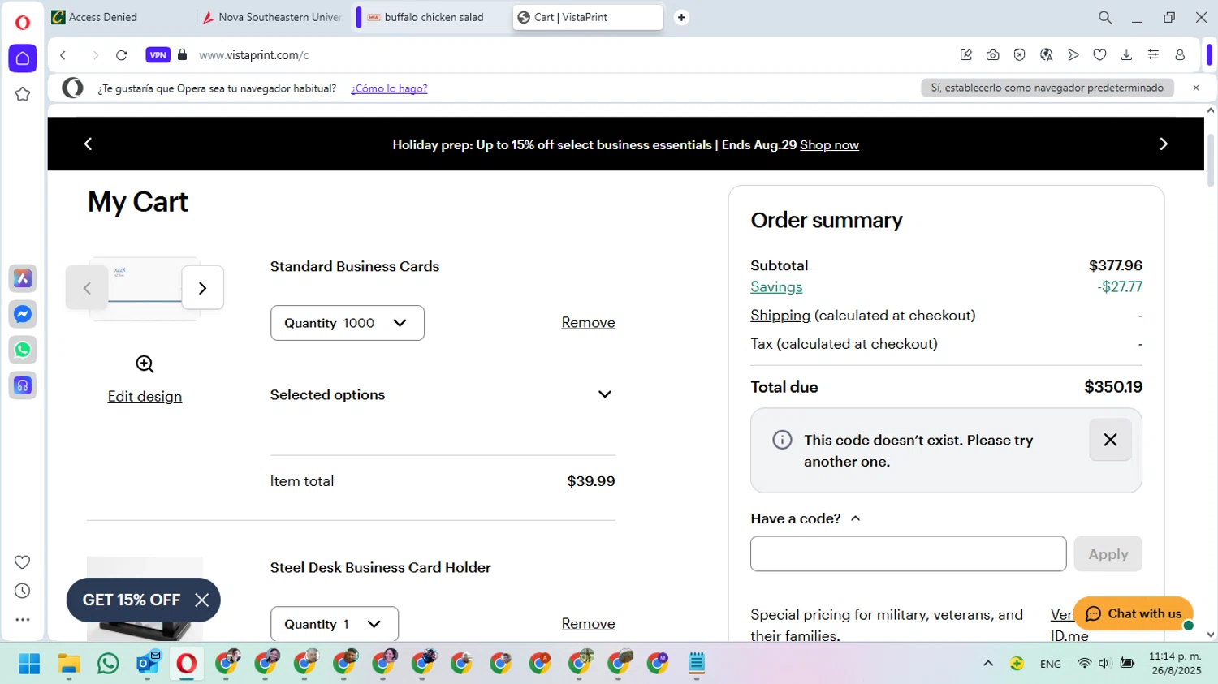The image size is (1218, 684).
Task: Dismiss the default browser prompt bar
Action: [x=1195, y=88]
